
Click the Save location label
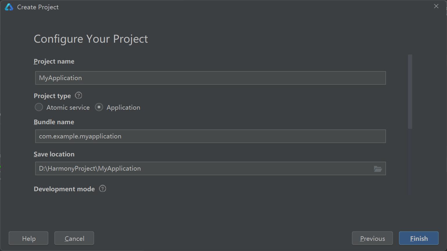click(54, 154)
